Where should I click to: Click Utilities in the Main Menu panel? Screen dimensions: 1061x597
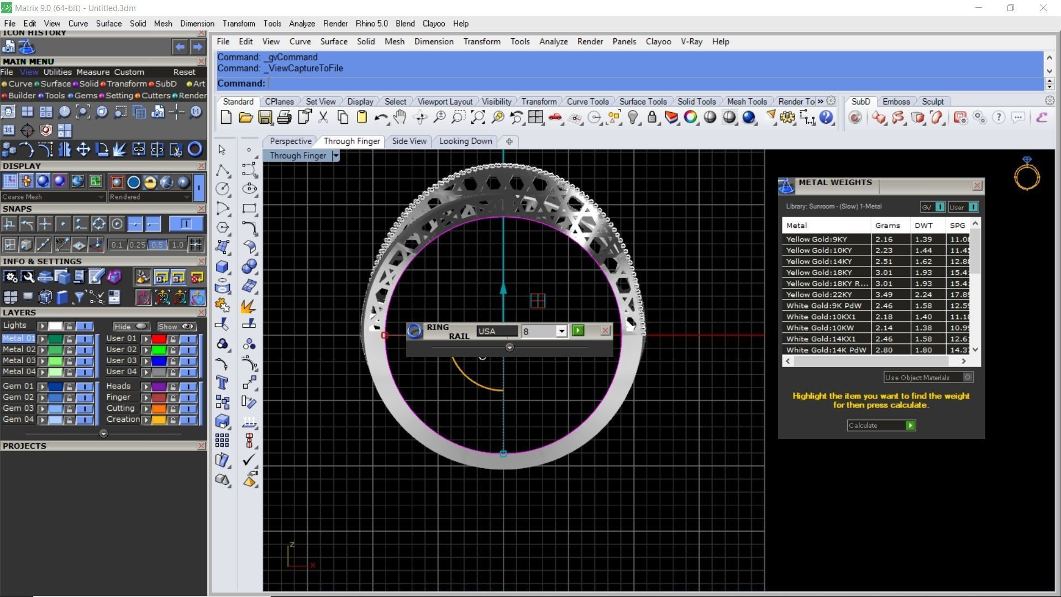click(x=57, y=72)
